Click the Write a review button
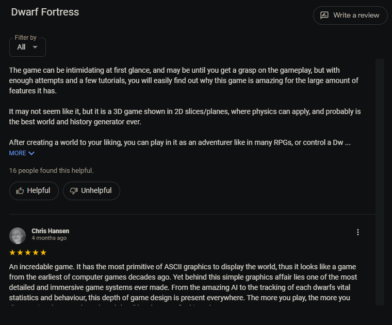Viewport: 392px width, 325px height. (x=350, y=15)
